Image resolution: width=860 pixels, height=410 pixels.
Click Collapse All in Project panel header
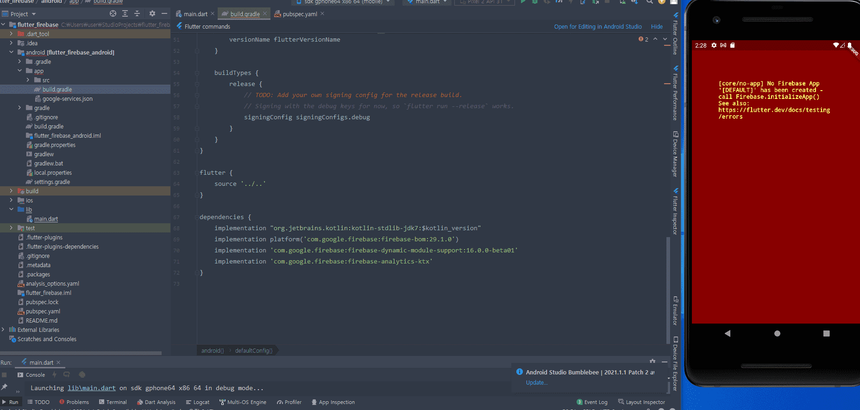[x=137, y=13]
